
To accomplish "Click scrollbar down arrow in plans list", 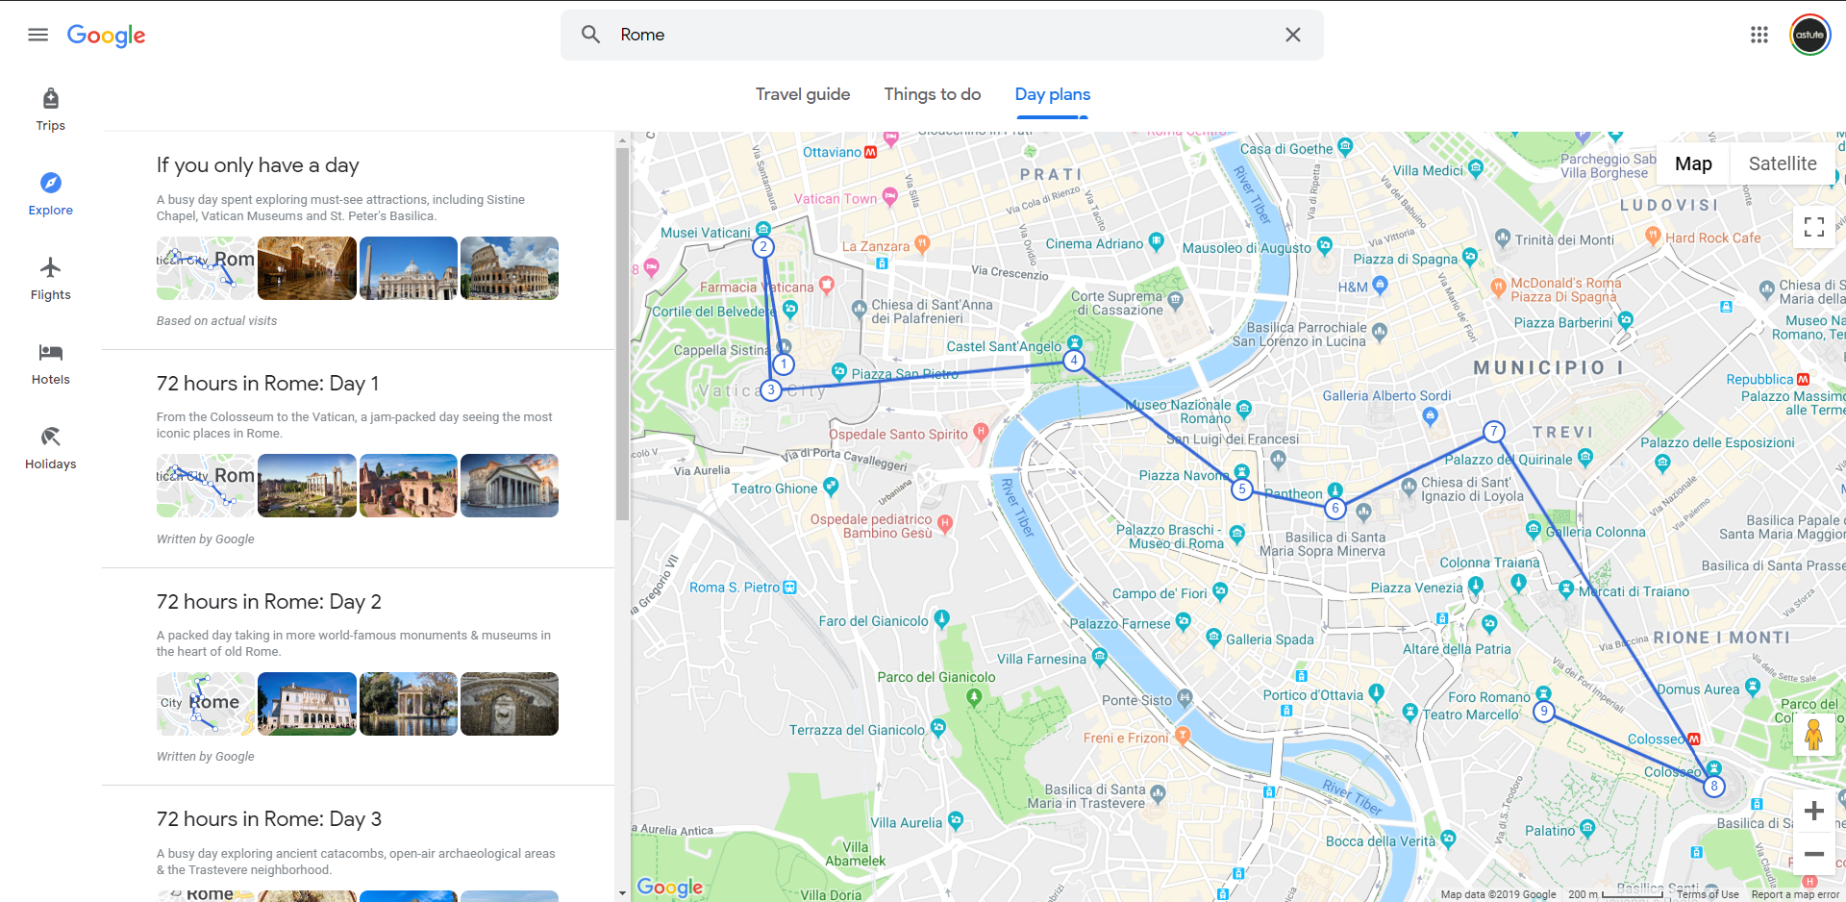I will point(622,893).
